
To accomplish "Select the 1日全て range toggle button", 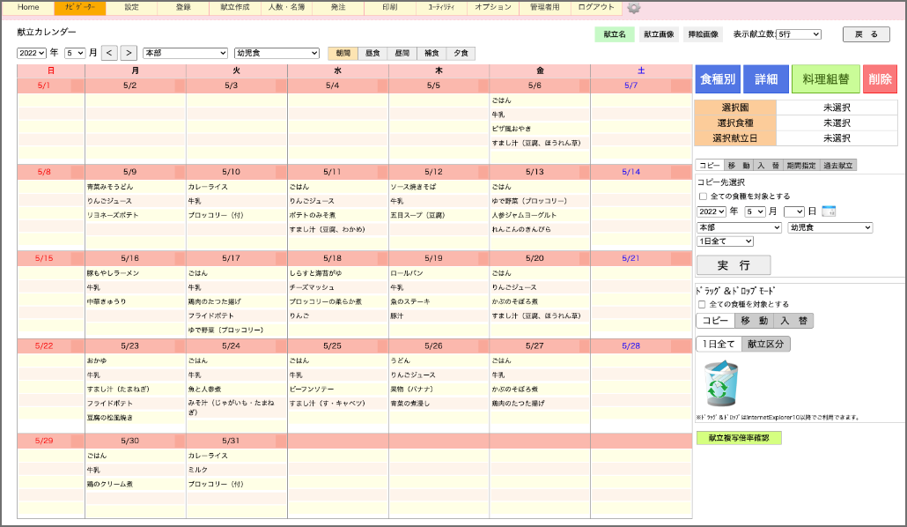I will coord(719,344).
